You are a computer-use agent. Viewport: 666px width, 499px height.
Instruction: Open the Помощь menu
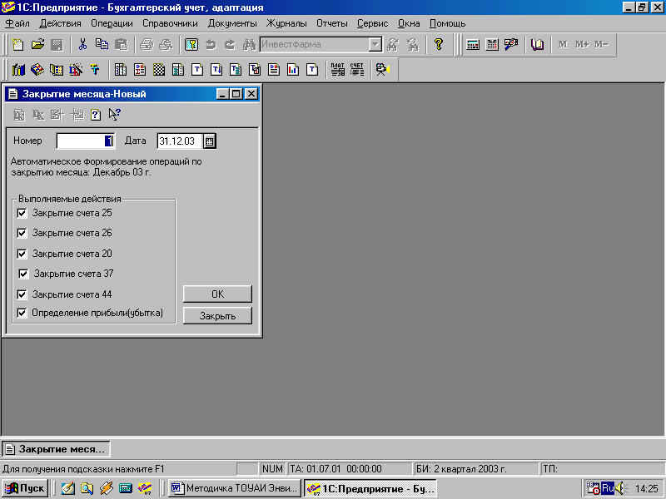(x=447, y=23)
